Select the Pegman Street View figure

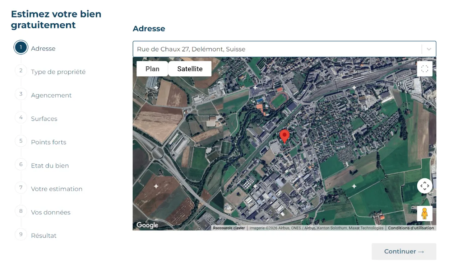pos(425,214)
